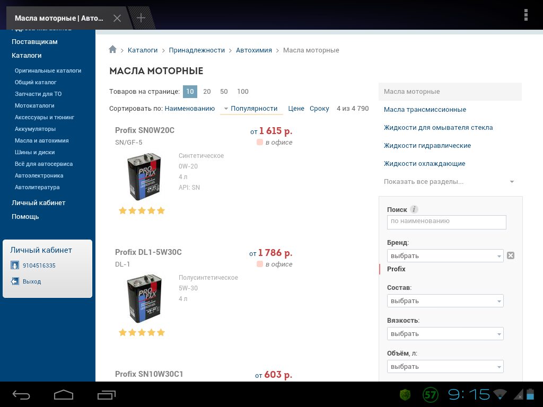The image size is (543, 407).
Task: Open Автохимия breadcrumb link
Action: (x=254, y=50)
